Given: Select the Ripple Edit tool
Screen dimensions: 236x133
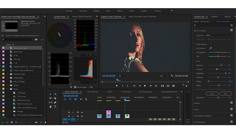Looking at the screenshot, I should click(51, 98).
